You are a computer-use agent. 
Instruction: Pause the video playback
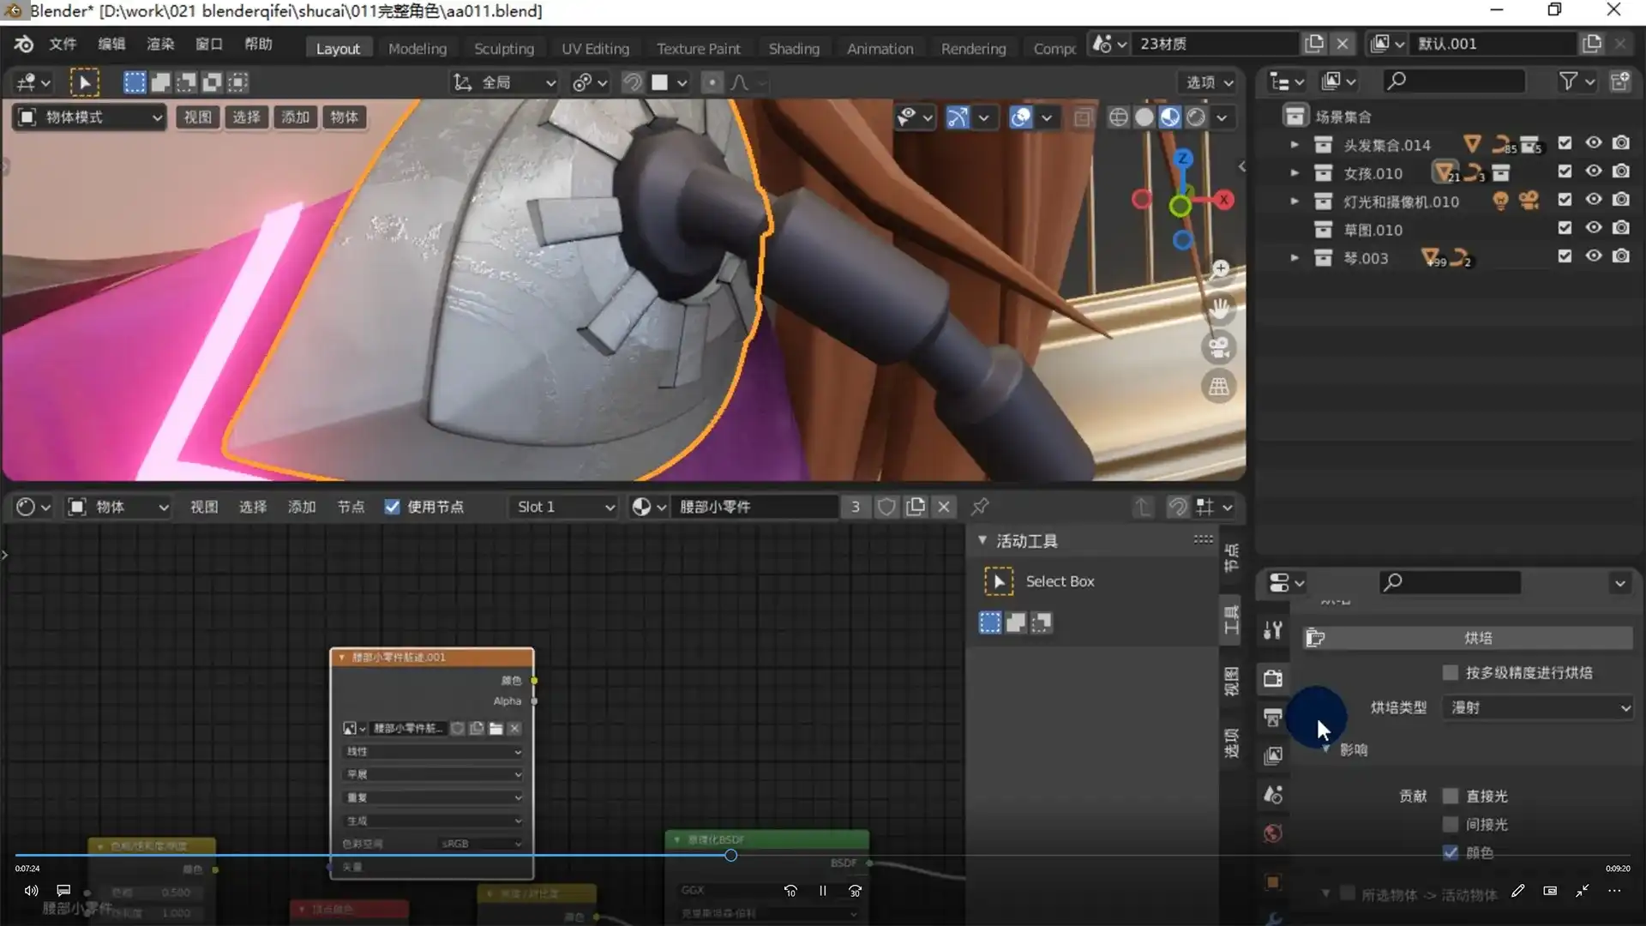(x=822, y=891)
